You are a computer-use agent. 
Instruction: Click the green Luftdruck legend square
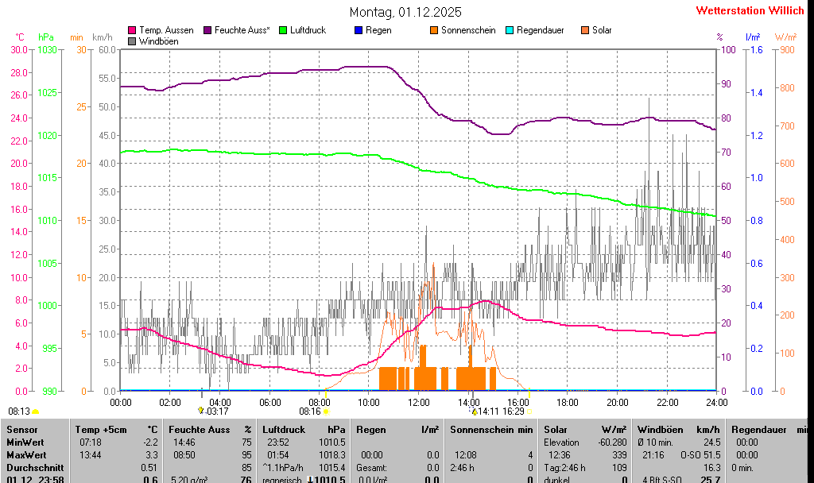click(283, 30)
